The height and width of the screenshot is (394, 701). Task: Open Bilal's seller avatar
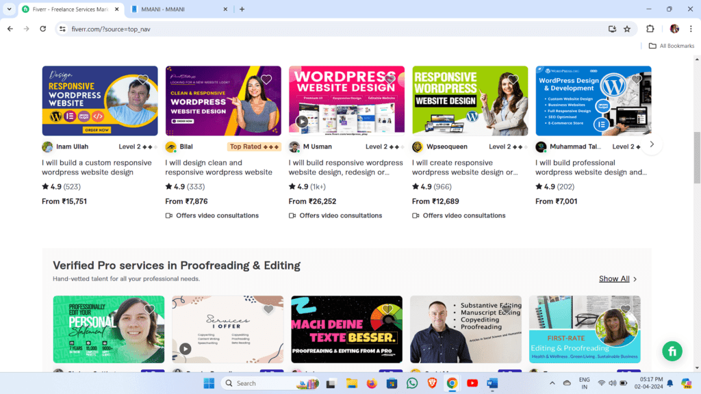pyautogui.click(x=170, y=147)
